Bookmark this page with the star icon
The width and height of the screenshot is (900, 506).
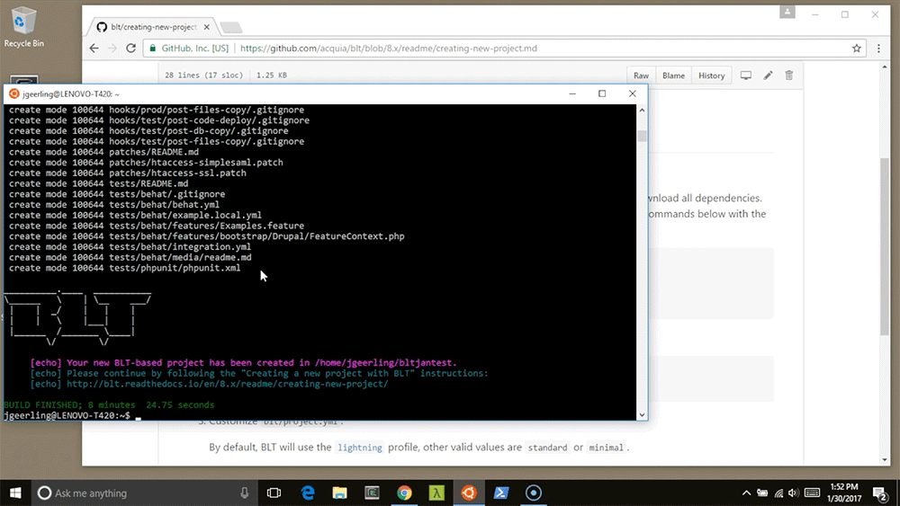pyautogui.click(x=857, y=49)
